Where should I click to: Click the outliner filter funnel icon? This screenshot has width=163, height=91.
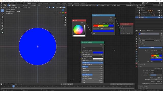(x=158, y=5)
